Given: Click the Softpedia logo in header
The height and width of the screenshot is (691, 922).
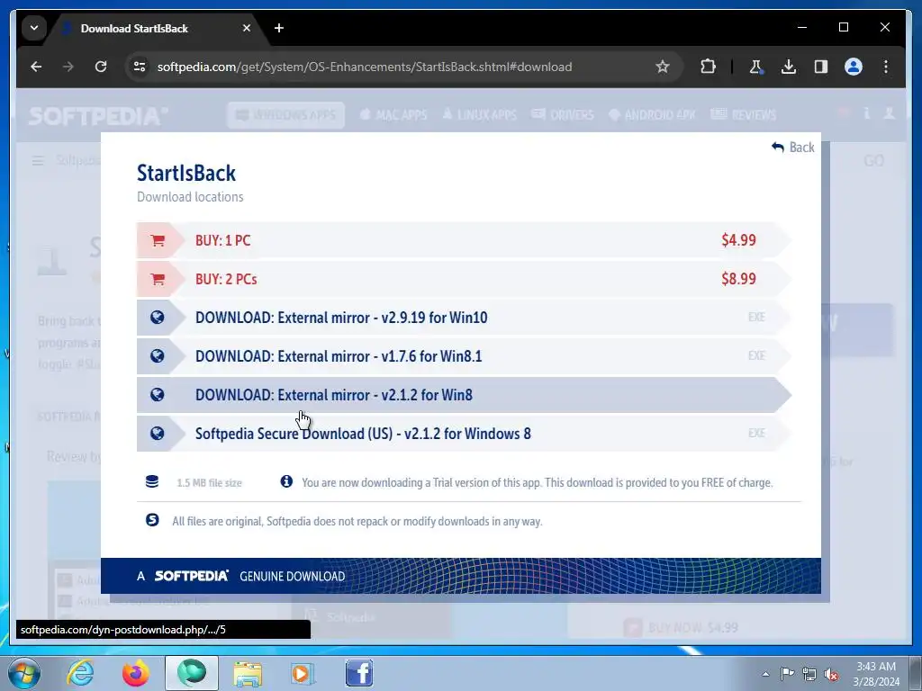Looking at the screenshot, I should [98, 116].
